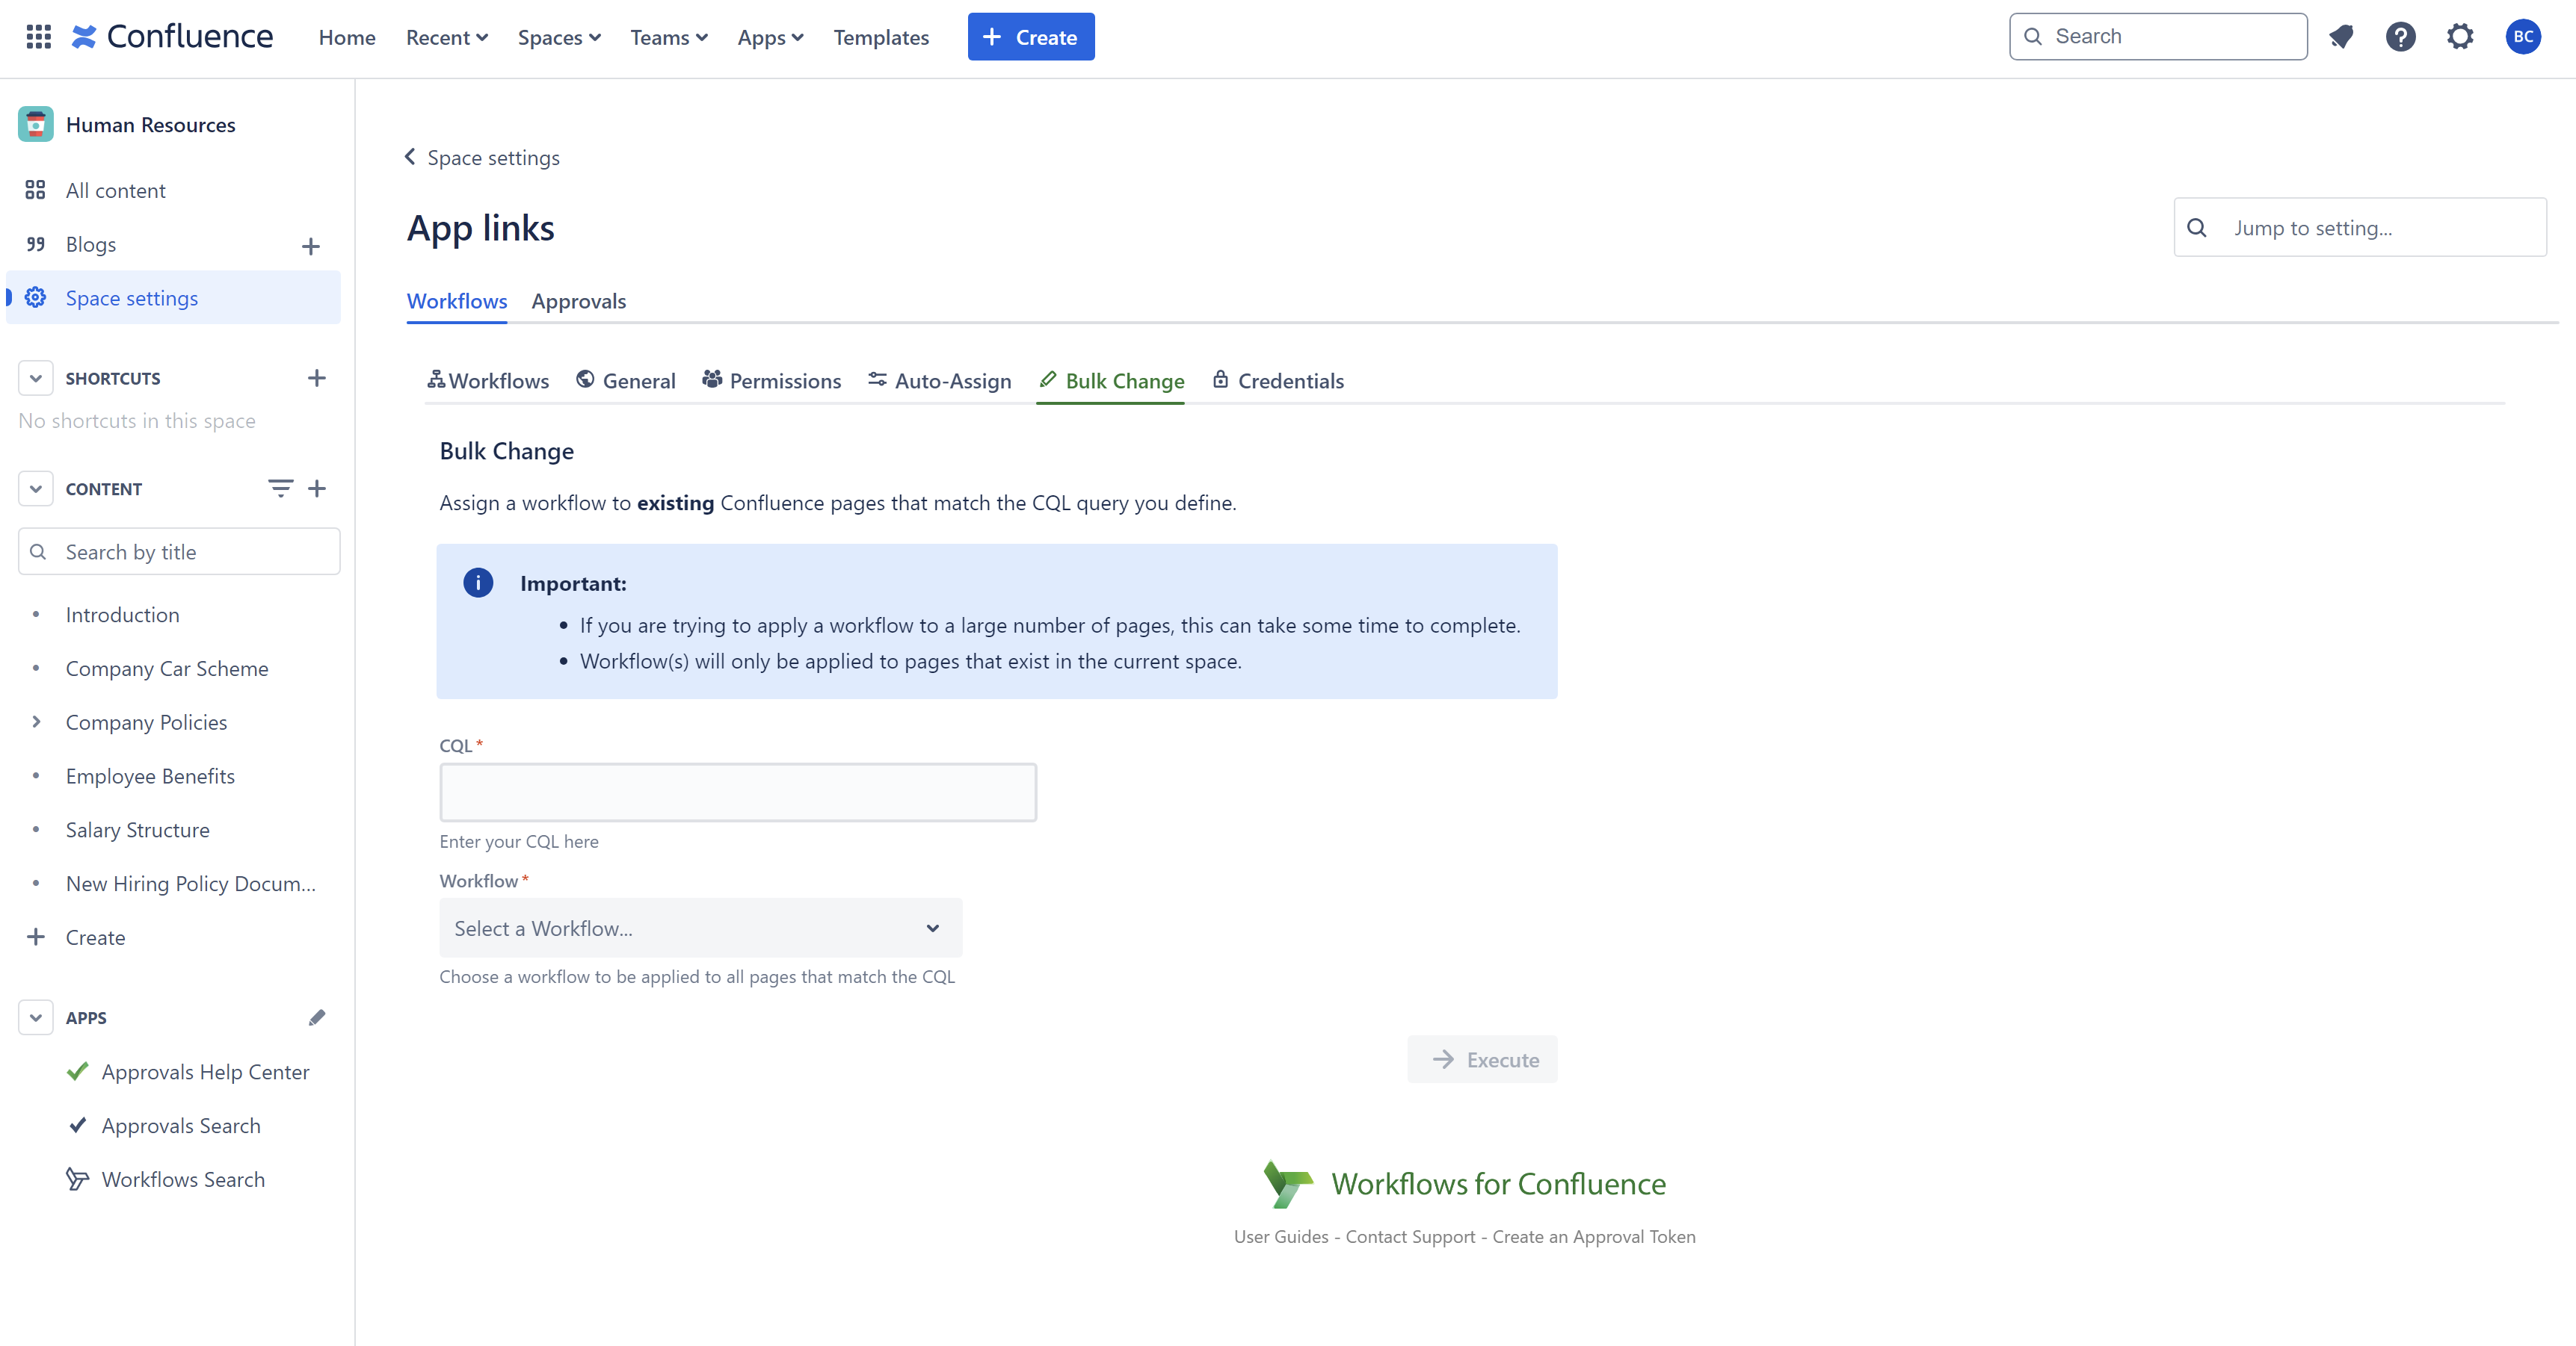The width and height of the screenshot is (2576, 1346).
Task: Add a shortcut with the plus icon
Action: [317, 378]
